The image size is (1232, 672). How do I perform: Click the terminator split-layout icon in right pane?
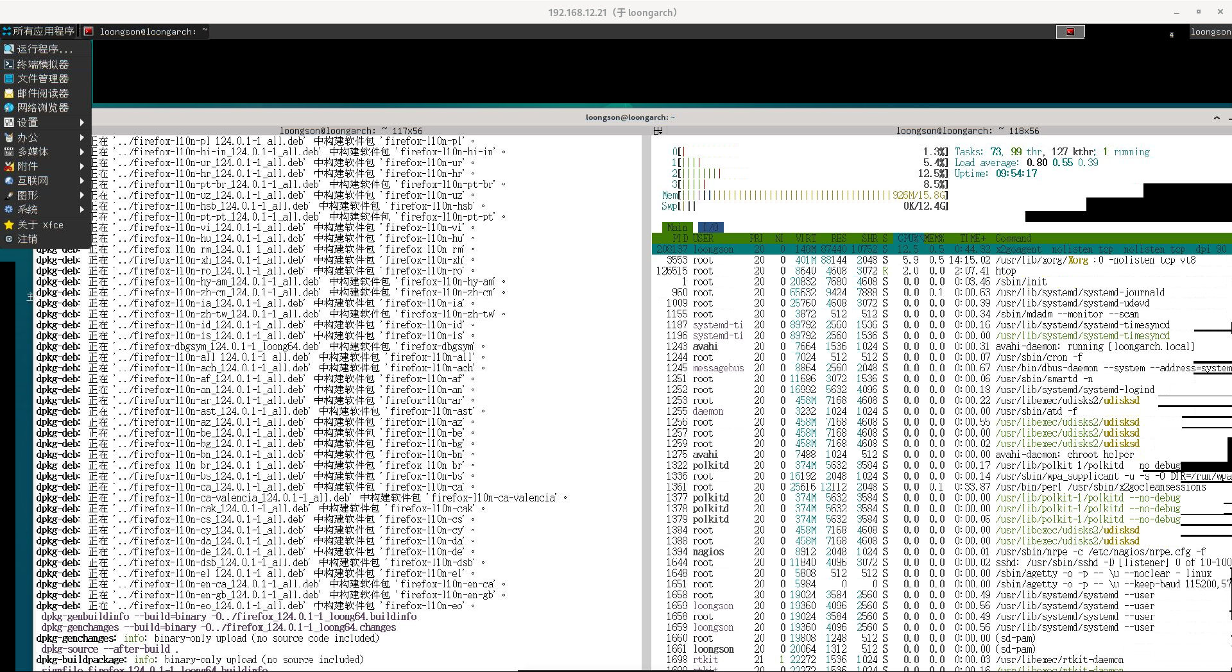(x=658, y=131)
